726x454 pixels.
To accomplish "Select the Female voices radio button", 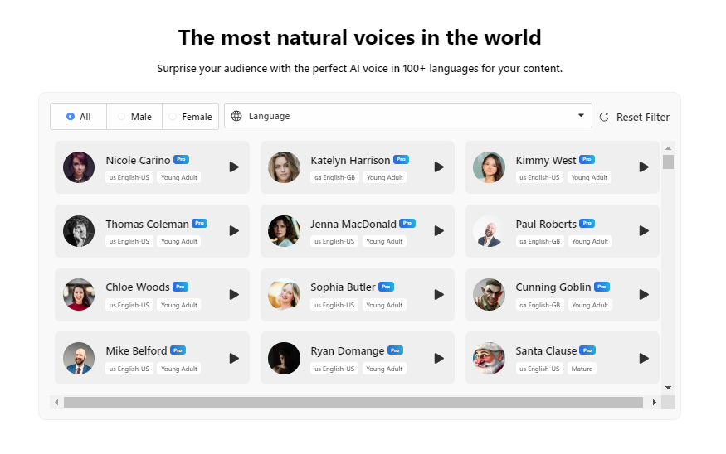I will pyautogui.click(x=173, y=117).
